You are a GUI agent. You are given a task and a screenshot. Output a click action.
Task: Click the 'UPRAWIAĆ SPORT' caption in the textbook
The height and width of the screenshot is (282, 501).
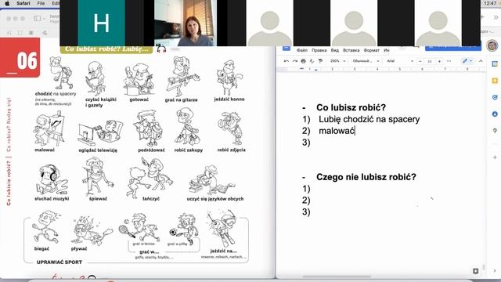59,262
